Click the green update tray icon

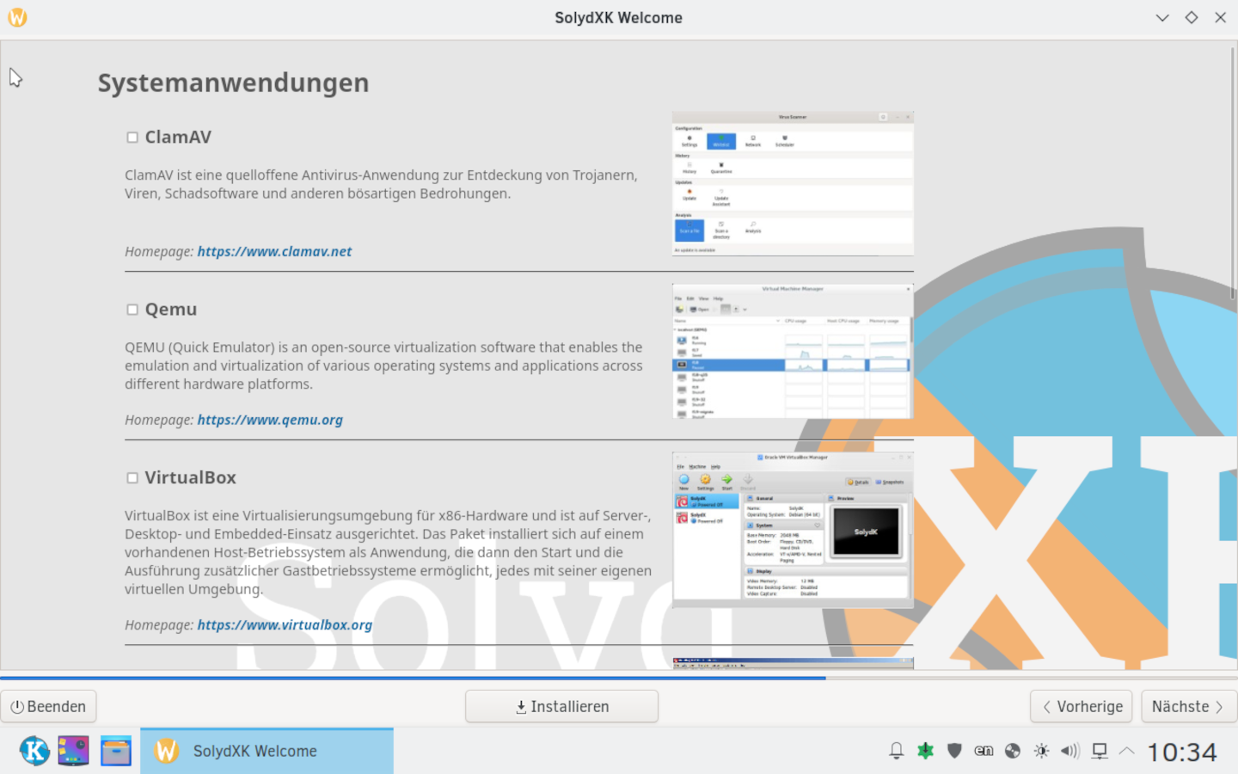point(925,751)
